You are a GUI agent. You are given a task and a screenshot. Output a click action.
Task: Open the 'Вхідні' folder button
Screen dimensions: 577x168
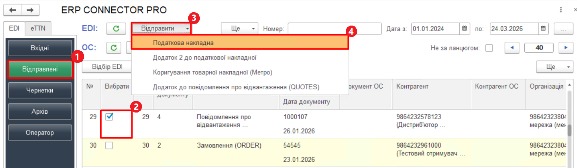point(40,48)
